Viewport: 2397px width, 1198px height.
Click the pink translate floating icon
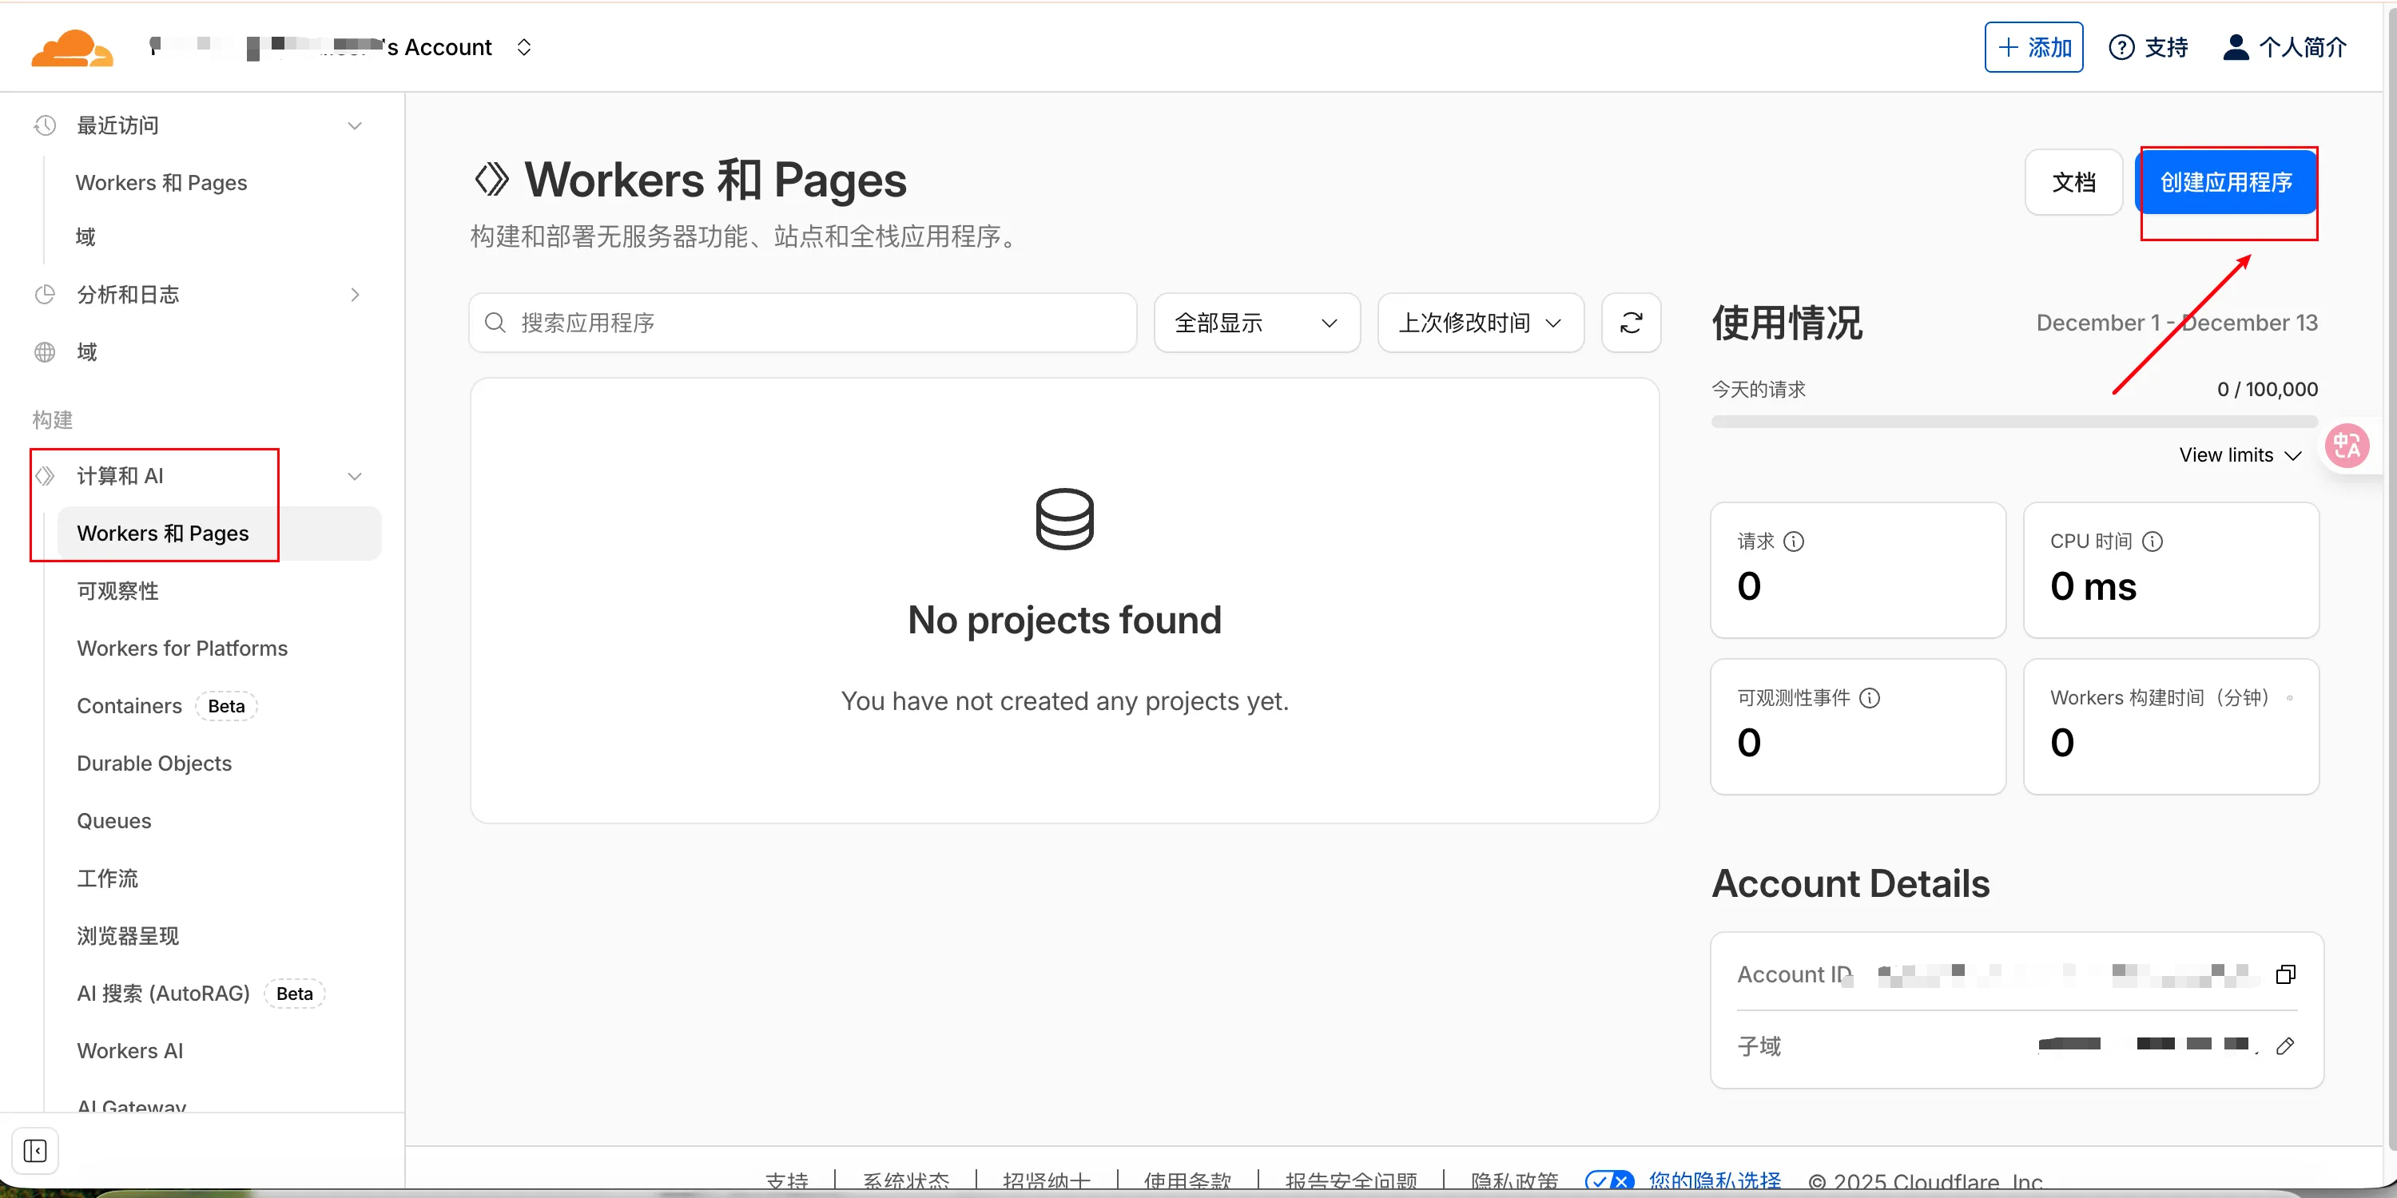[2346, 446]
